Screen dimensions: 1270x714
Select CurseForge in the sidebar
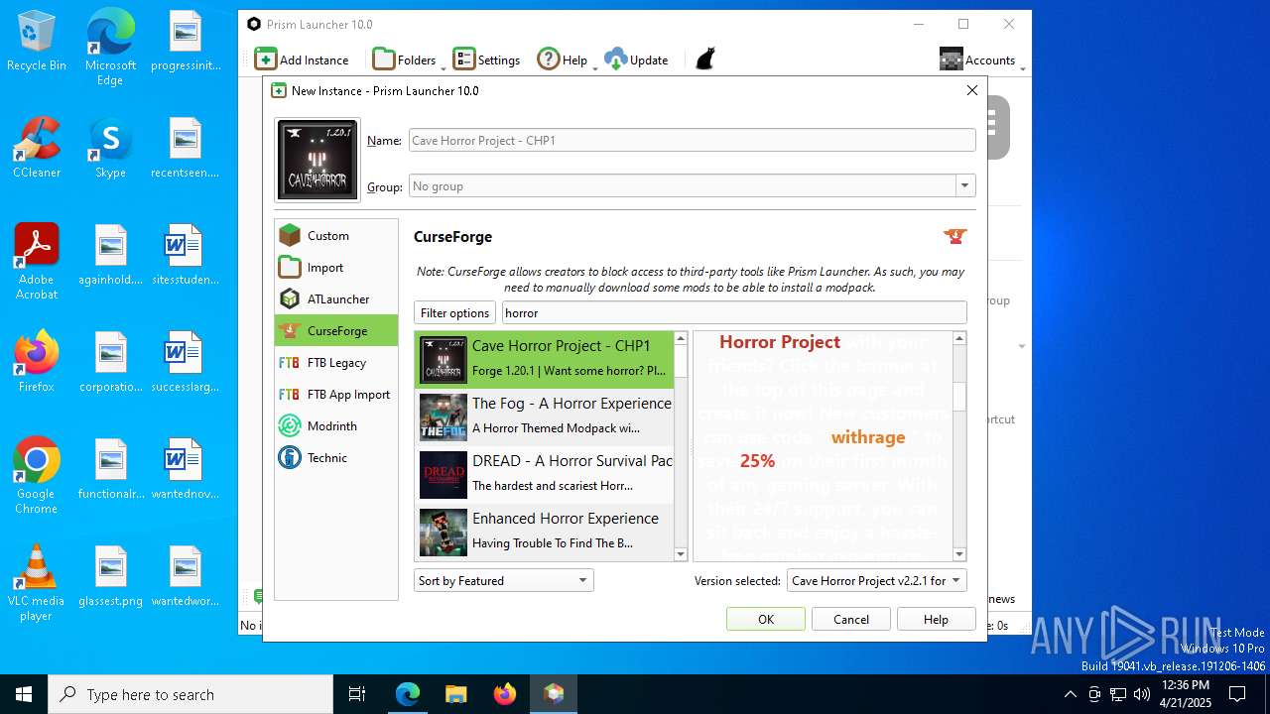click(x=336, y=330)
